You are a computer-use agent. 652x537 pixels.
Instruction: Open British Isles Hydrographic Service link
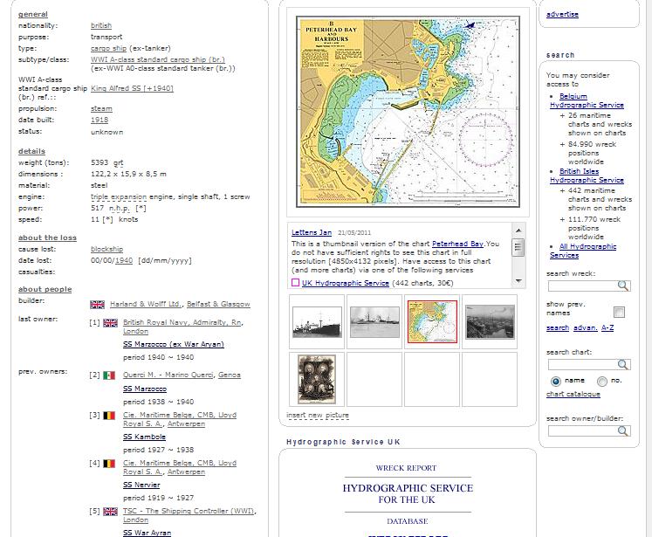click(587, 176)
